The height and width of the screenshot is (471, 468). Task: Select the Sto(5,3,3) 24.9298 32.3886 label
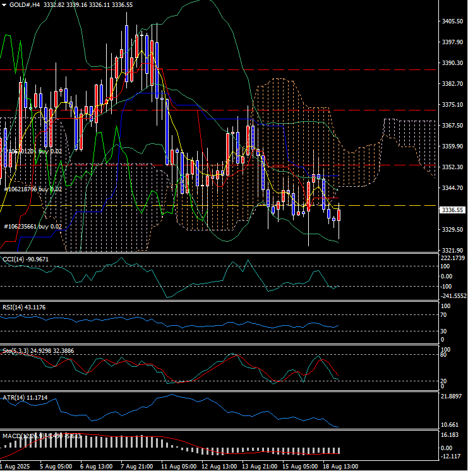(38, 351)
